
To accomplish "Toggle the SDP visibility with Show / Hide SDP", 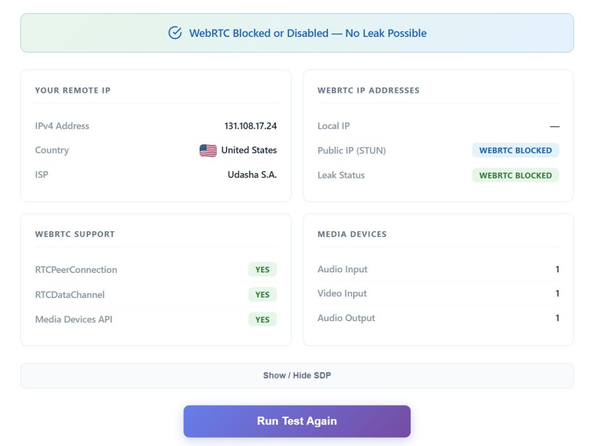I will pos(296,375).
